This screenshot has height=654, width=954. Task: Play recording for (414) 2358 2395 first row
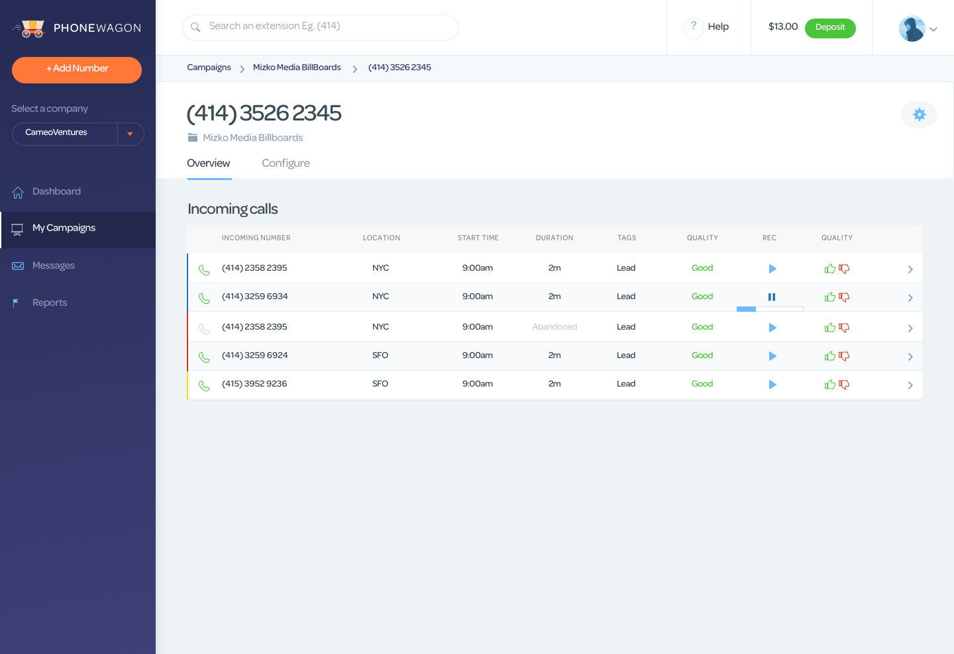point(772,269)
